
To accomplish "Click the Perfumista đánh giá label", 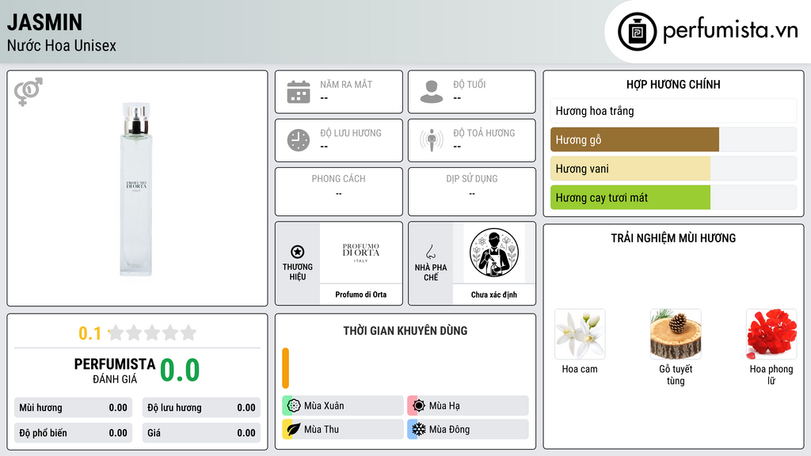I will (x=115, y=370).
